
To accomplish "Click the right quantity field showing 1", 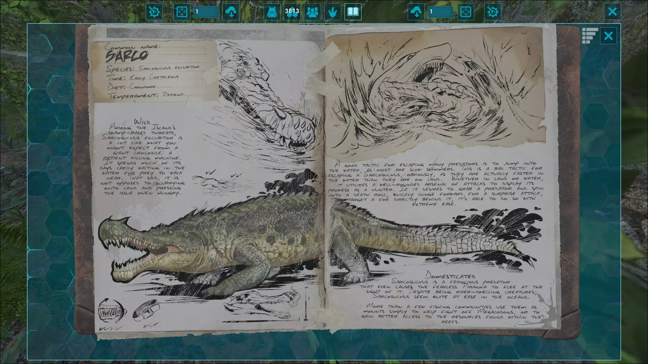I will pos(440,12).
